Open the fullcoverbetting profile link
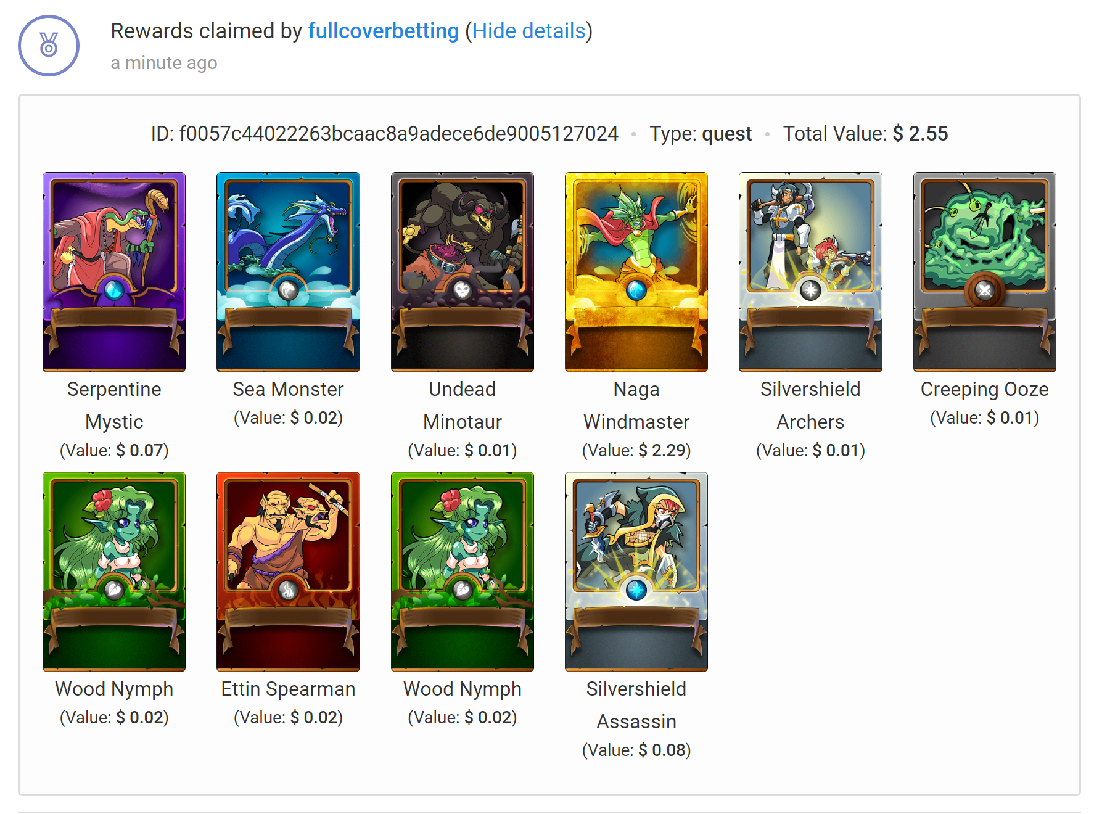Image resolution: width=1094 pixels, height=814 pixels. [383, 31]
